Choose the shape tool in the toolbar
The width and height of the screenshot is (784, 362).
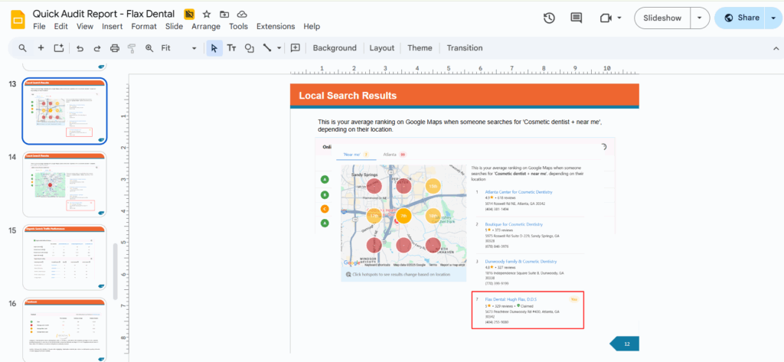pyautogui.click(x=250, y=48)
